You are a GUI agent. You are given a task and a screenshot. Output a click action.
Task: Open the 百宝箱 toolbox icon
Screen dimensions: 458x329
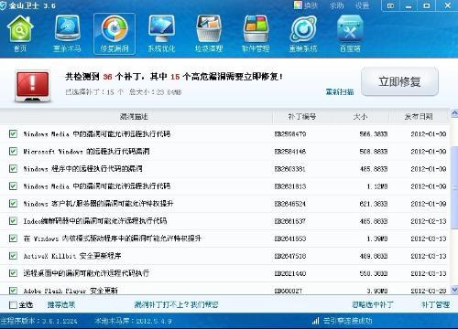(x=350, y=34)
